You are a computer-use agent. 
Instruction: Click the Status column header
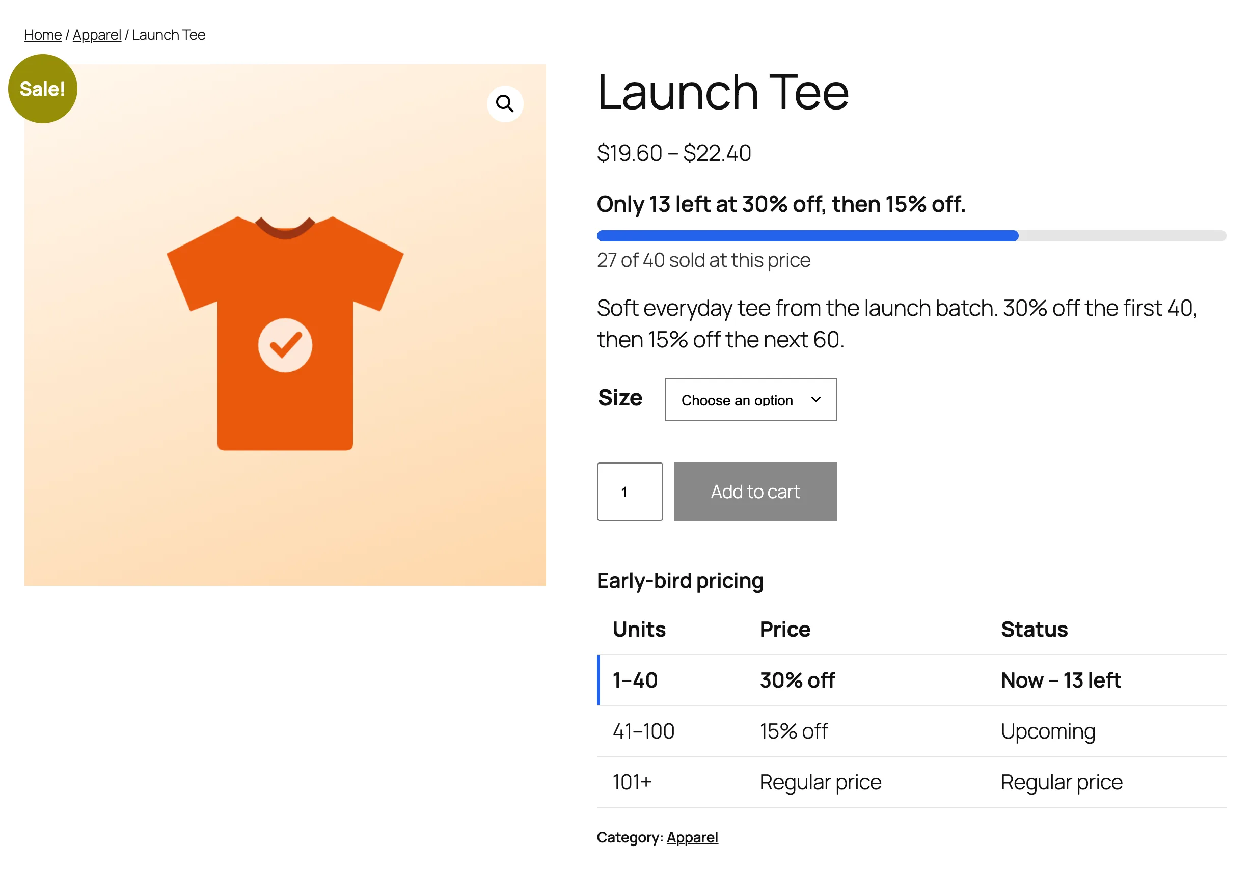click(x=1034, y=629)
